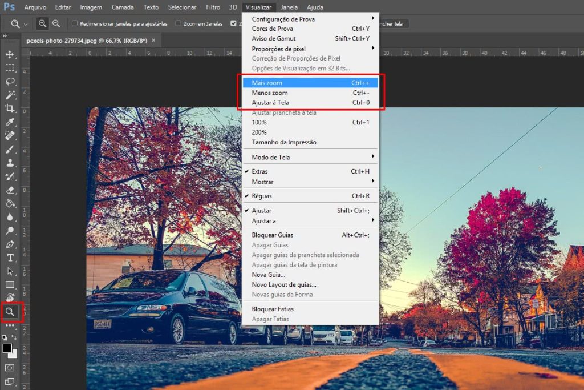The height and width of the screenshot is (390, 584).
Task: Click the Zoom In option icon
Action: pos(42,23)
